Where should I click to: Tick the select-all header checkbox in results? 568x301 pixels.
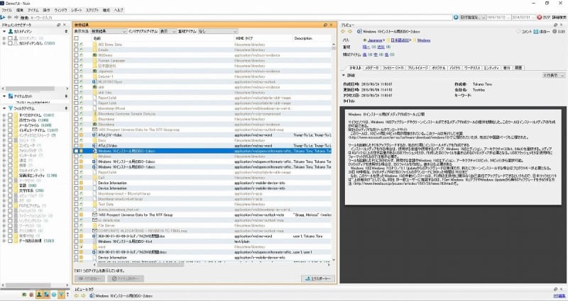[76, 38]
